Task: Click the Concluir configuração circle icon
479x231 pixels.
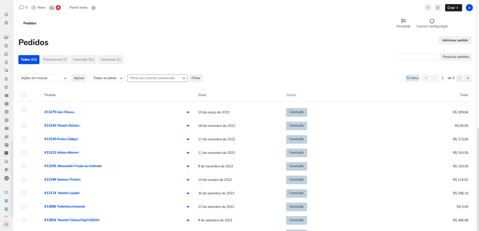Action: [432, 21]
